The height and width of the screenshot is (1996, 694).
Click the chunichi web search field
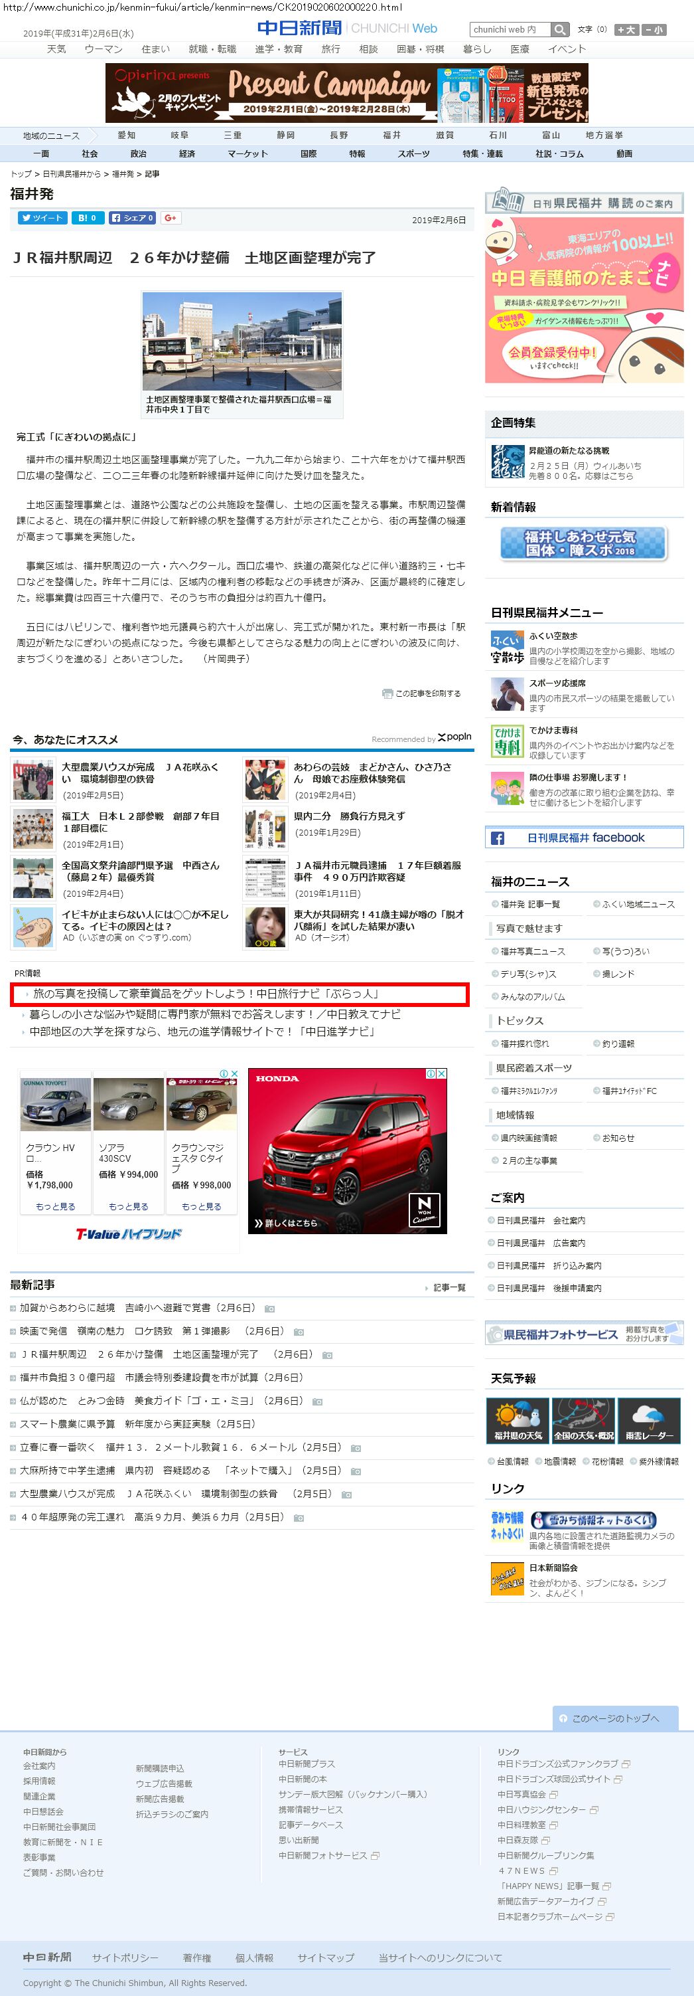click(x=511, y=29)
